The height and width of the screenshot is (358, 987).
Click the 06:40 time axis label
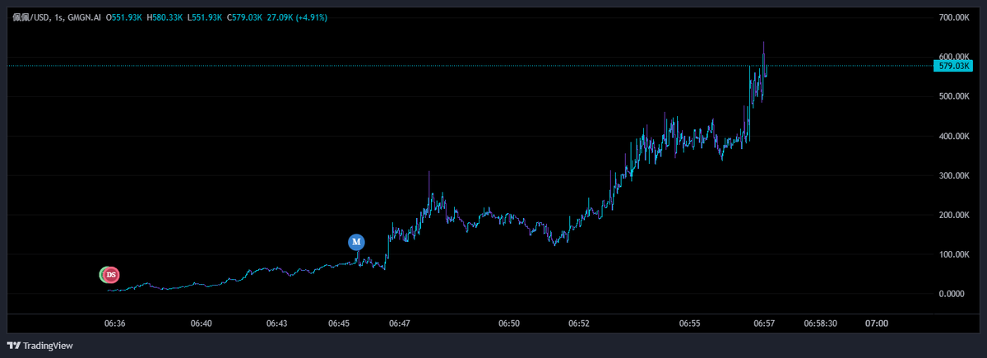point(201,324)
